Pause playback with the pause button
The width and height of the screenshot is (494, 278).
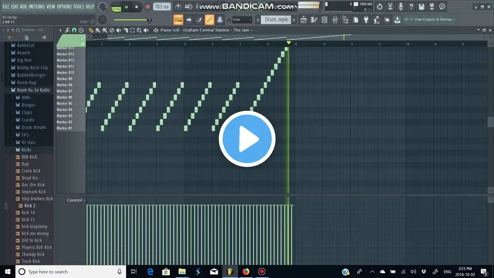126,7
